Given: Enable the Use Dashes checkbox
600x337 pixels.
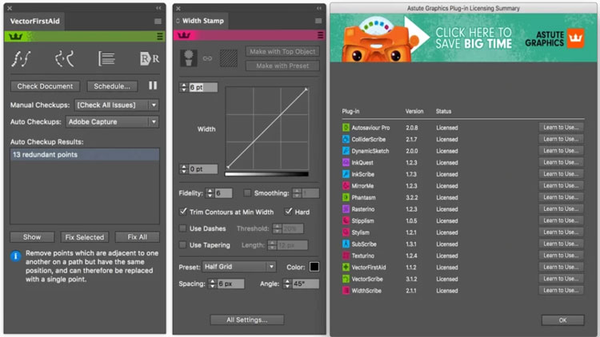Looking at the screenshot, I should [183, 228].
